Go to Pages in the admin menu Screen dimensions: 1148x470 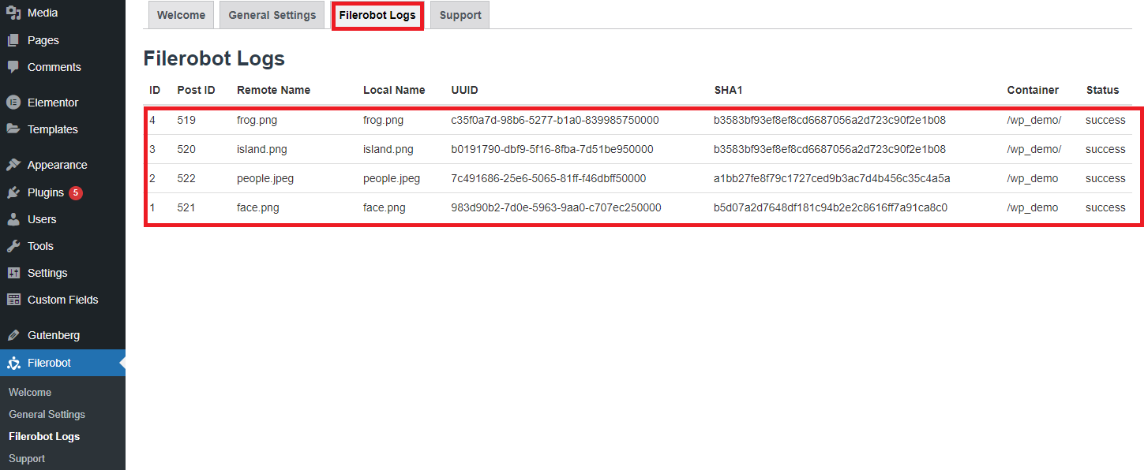pyautogui.click(x=63, y=40)
